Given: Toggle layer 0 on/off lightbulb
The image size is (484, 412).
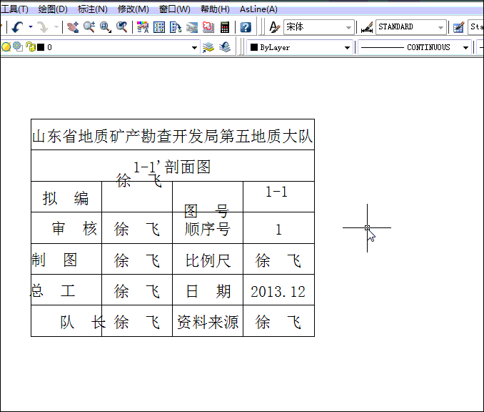Looking at the screenshot, I should pos(6,47).
